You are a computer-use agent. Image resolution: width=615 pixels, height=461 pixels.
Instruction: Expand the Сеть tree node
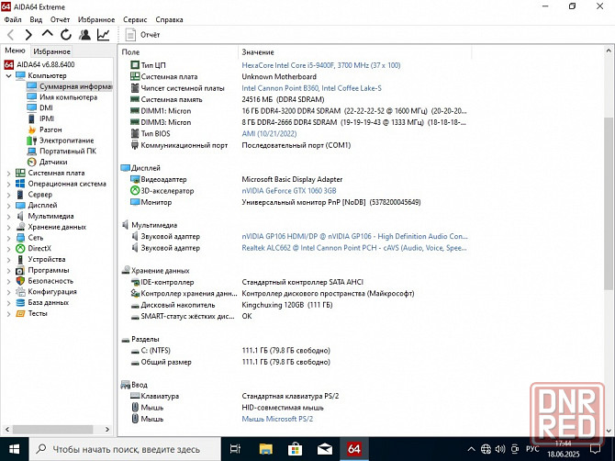click(x=8, y=238)
